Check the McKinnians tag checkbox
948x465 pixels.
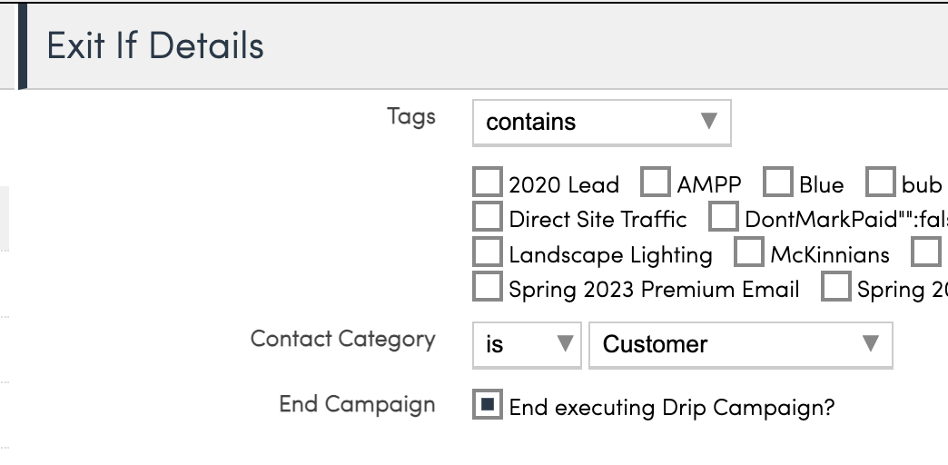748,253
